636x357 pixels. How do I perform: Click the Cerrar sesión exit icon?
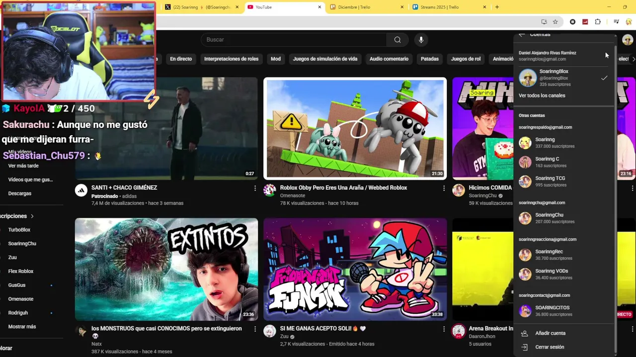coord(524,347)
